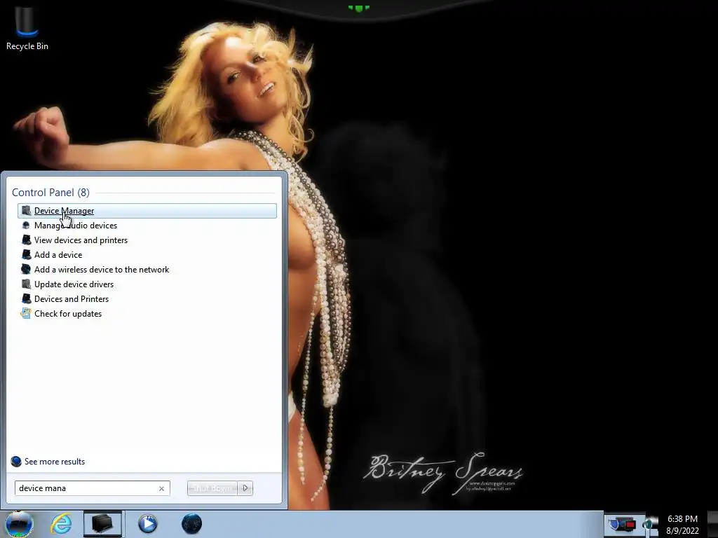Expand the shut down options arrow
This screenshot has width=718, height=538.
(245, 488)
